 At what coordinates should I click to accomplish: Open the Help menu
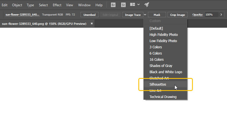point(99,5)
